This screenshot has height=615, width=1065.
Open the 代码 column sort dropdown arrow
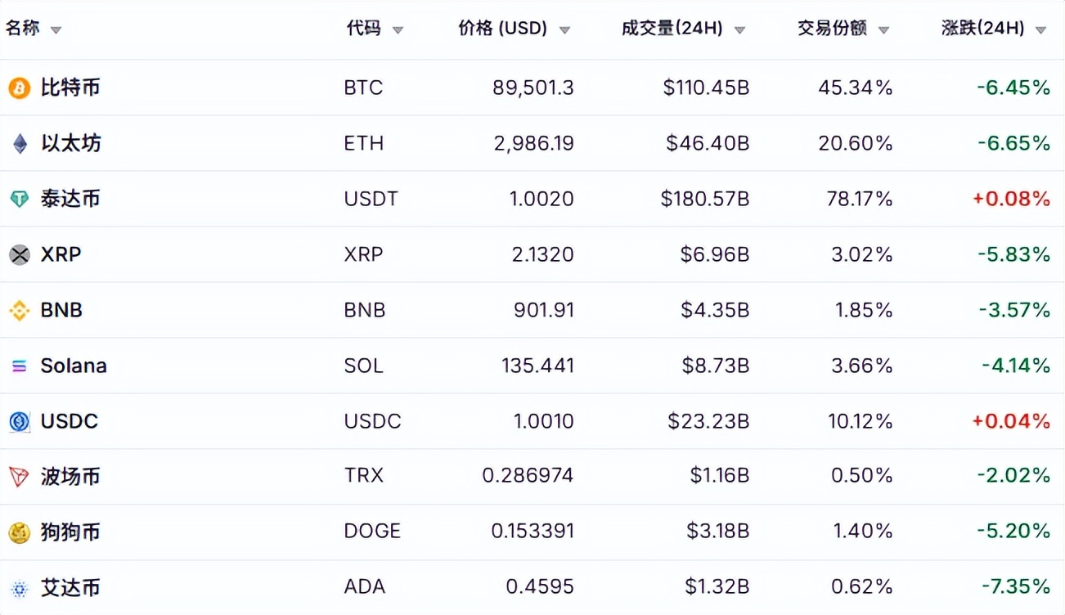[x=398, y=30]
